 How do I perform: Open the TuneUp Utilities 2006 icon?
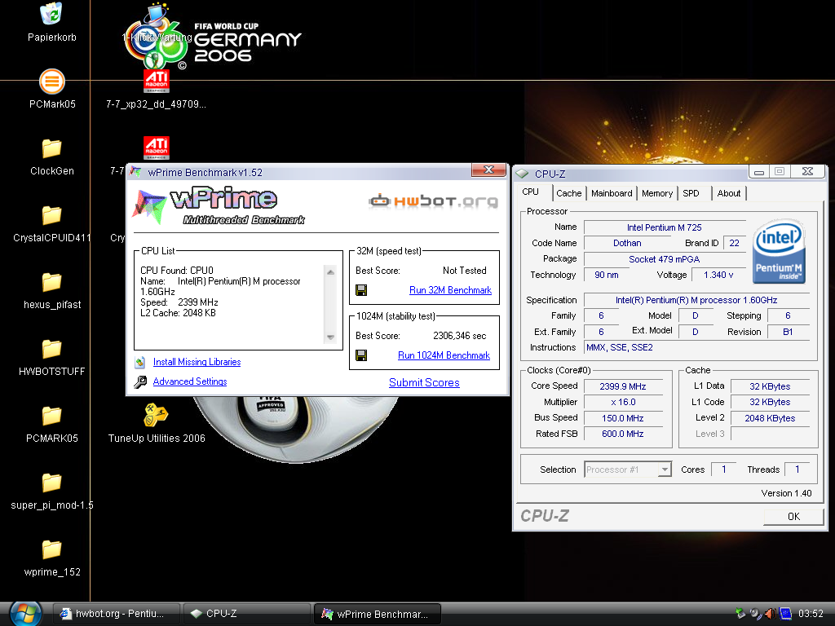[156, 416]
